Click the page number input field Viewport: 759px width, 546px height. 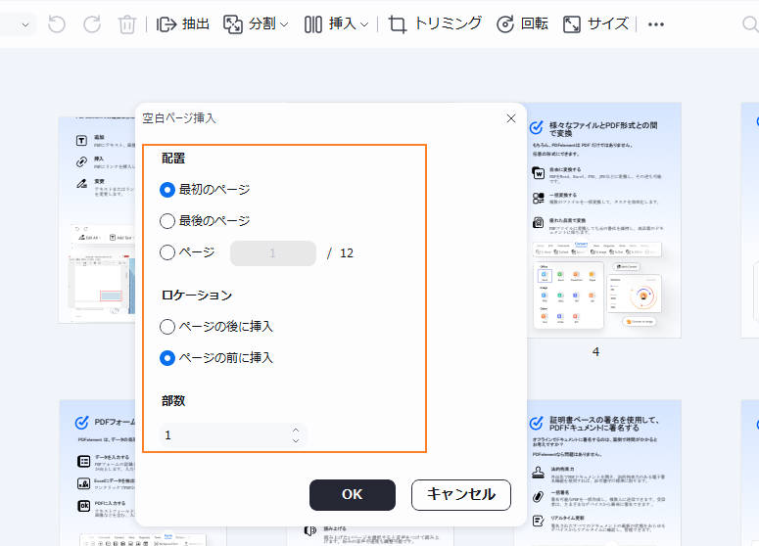click(273, 252)
